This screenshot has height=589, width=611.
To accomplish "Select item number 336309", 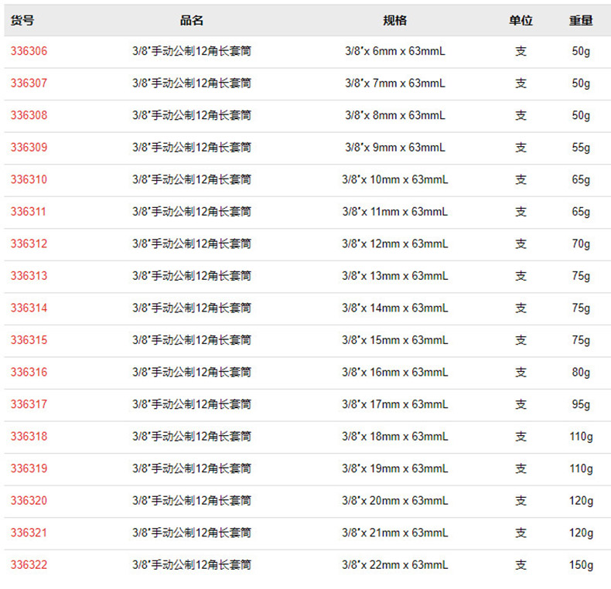I will click(29, 148).
